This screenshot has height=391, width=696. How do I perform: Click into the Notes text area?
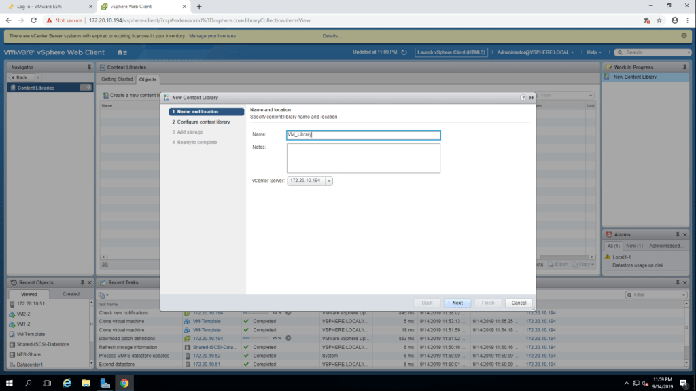point(364,158)
